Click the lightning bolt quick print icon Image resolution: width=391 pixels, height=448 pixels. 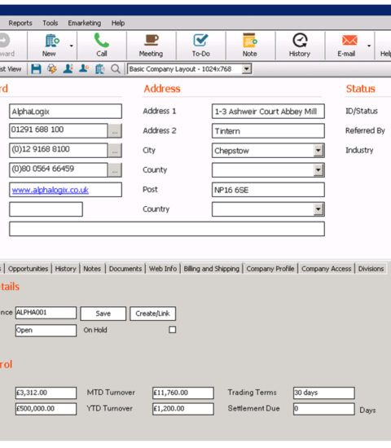[x=52, y=69]
